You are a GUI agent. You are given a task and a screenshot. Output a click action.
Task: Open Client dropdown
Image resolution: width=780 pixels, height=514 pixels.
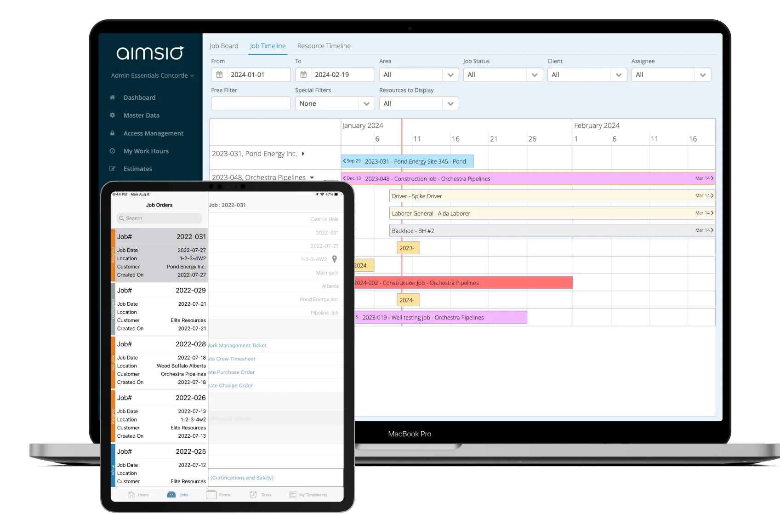tap(587, 74)
